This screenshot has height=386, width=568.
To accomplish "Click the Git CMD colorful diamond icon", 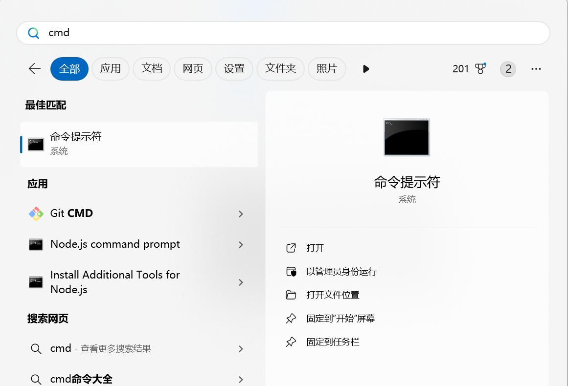I will coord(36,214).
